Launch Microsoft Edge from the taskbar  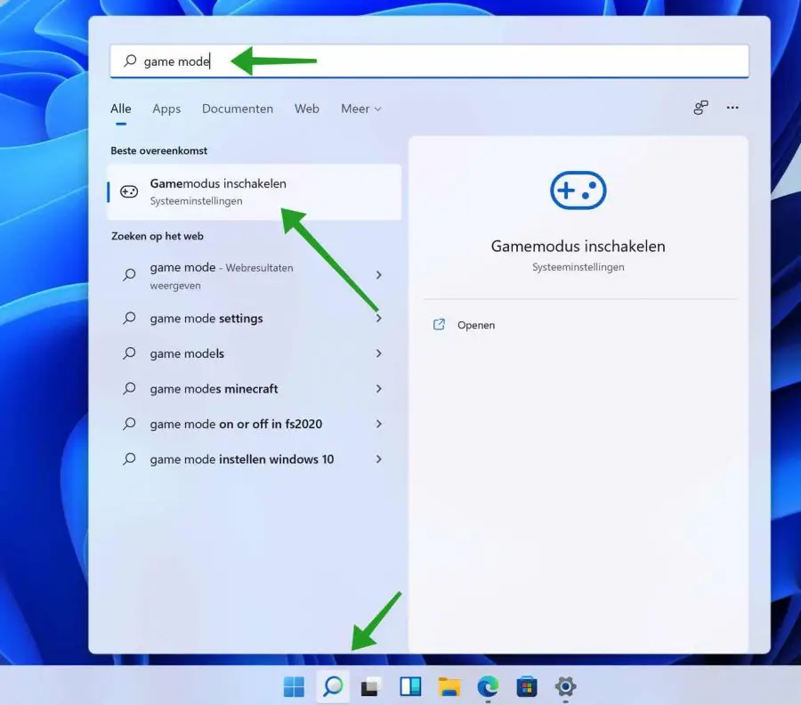click(488, 686)
